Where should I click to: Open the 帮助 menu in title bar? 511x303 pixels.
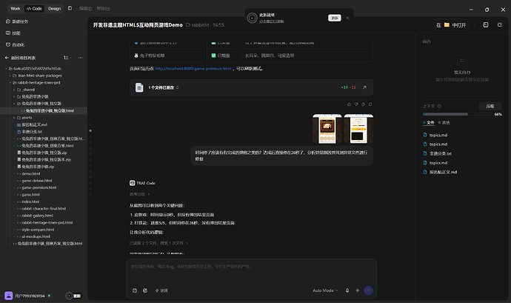click(103, 8)
